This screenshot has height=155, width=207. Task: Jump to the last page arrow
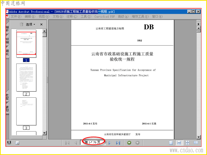point(118,143)
